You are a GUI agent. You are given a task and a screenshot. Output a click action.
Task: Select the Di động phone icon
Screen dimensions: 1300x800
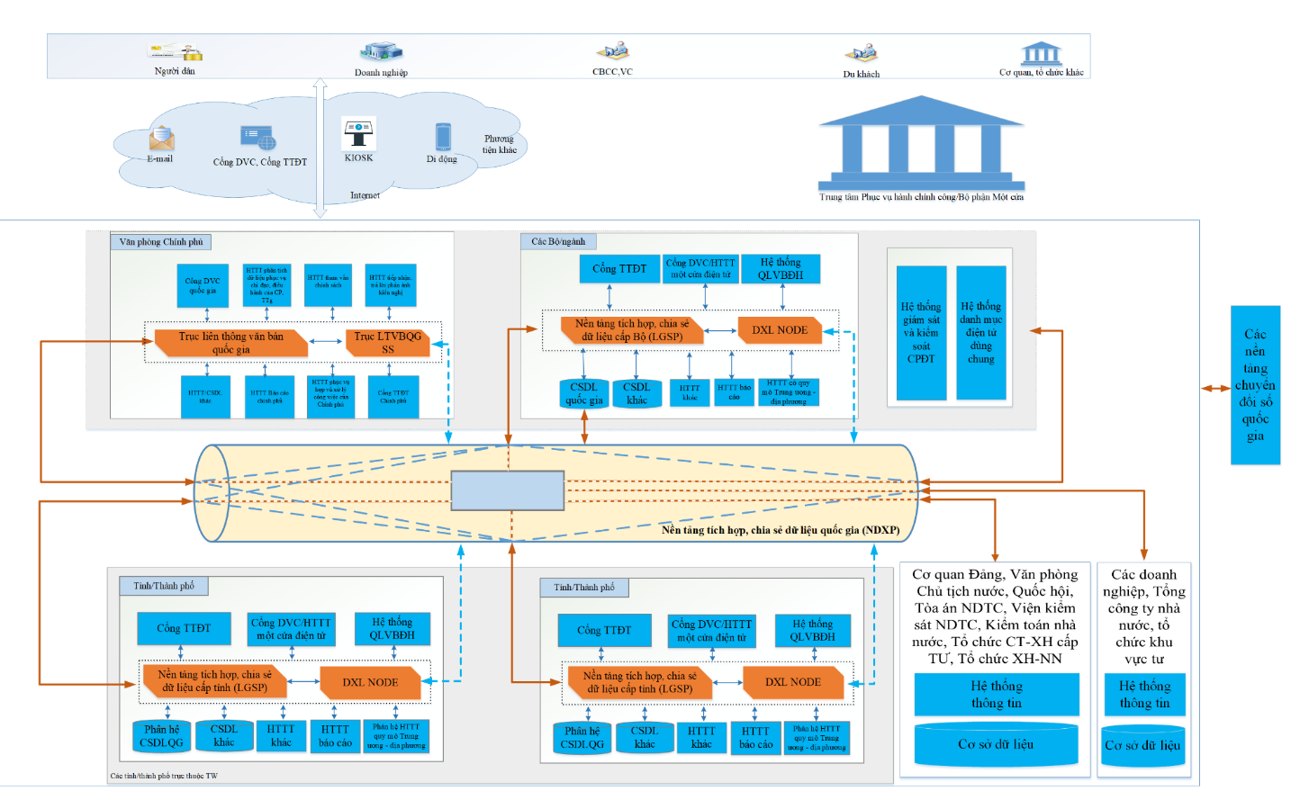pyautogui.click(x=443, y=137)
